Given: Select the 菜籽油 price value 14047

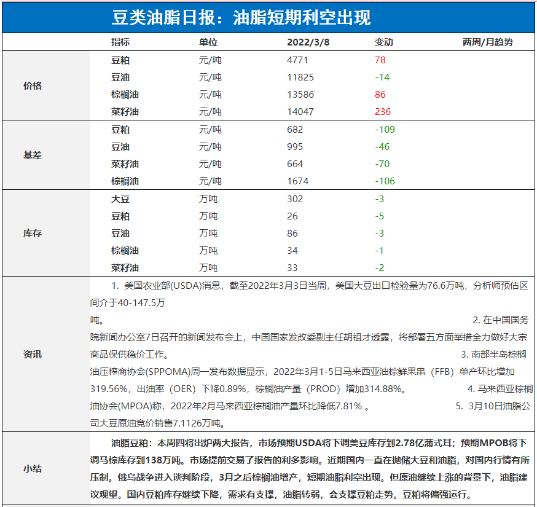Looking at the screenshot, I should click(300, 112).
